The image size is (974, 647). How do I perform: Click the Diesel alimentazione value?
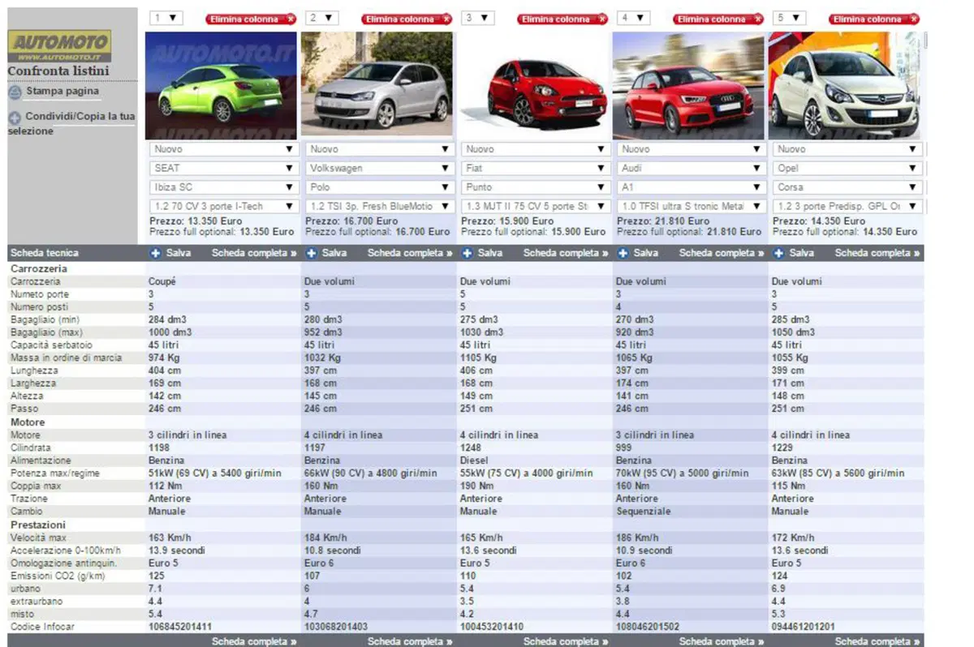coord(474,461)
